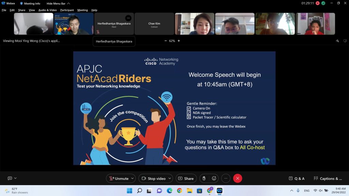
Task: Click the 62% zoom level value
Action: (172, 41)
